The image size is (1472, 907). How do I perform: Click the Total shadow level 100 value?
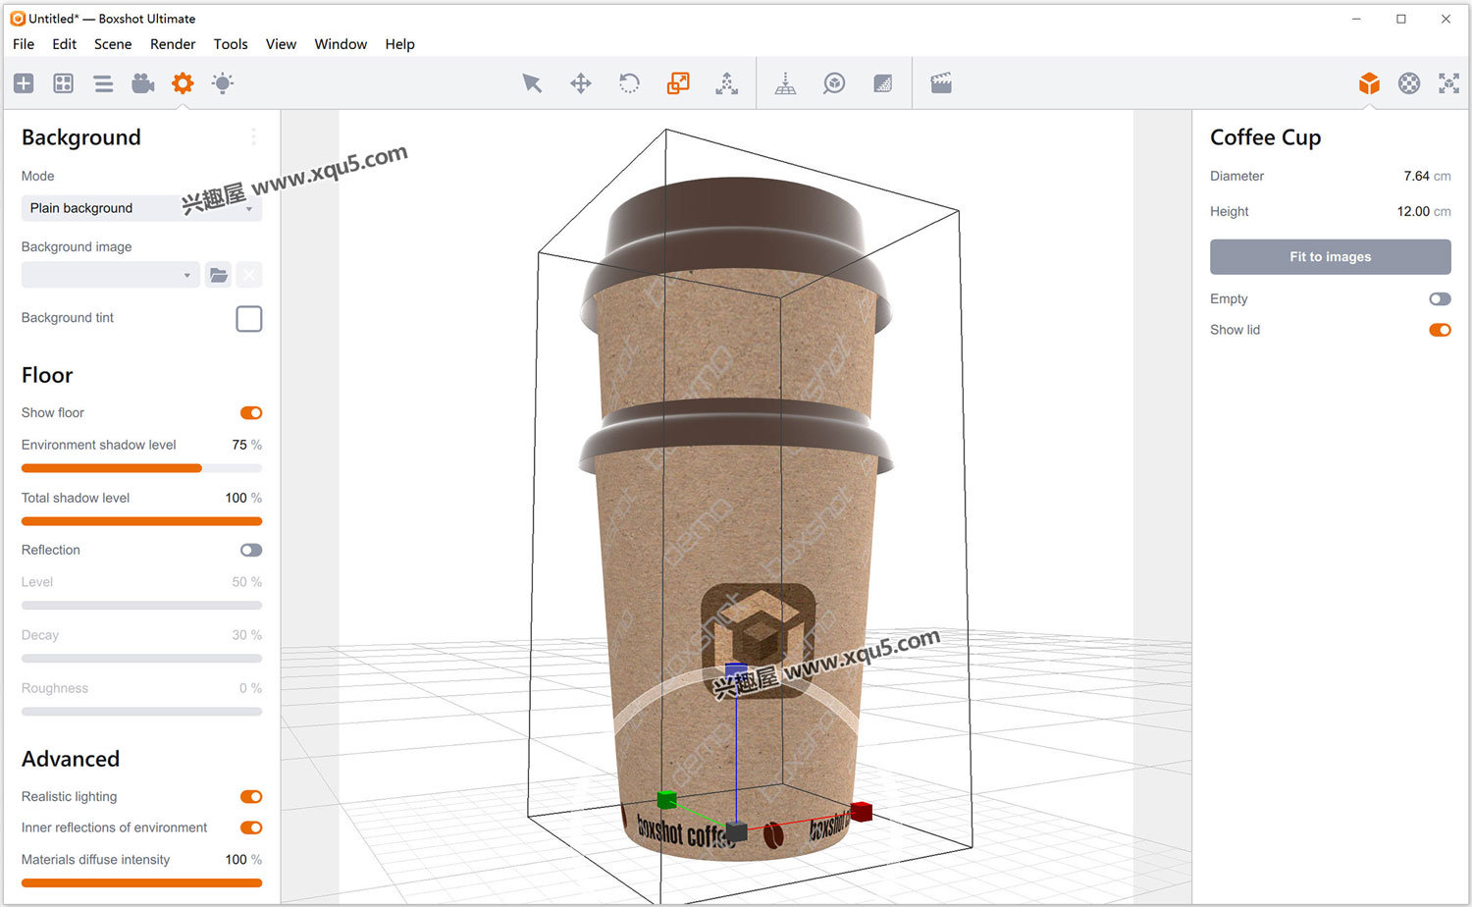pos(236,499)
